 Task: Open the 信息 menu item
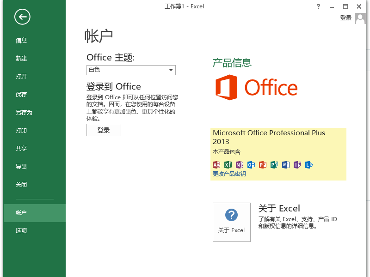pos(34,41)
